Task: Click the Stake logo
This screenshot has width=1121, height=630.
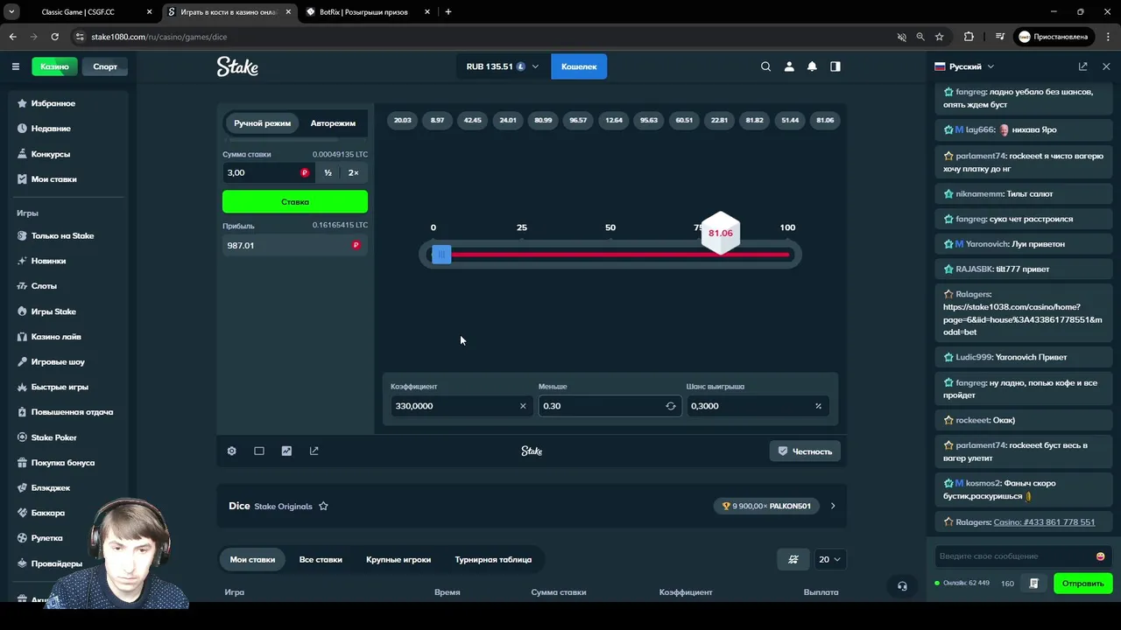Action: tap(237, 66)
